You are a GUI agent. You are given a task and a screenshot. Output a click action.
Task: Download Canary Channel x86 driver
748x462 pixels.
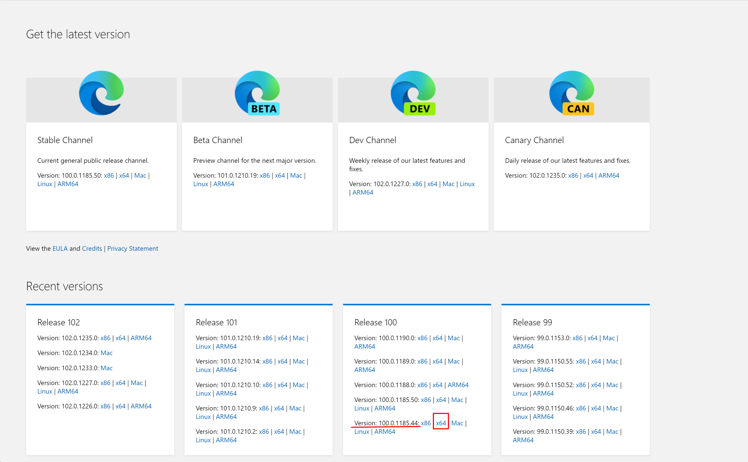click(x=573, y=175)
